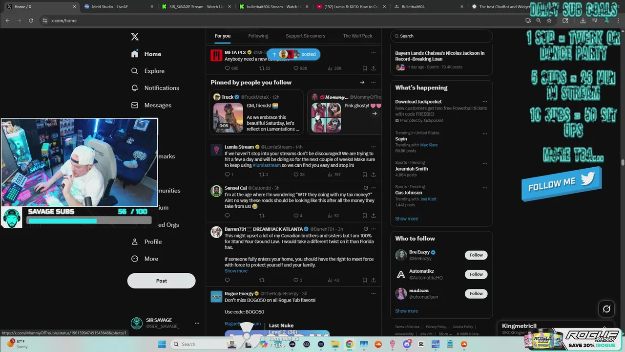The height and width of the screenshot is (352, 625).
Task: Open Bayern Lands Chelsea's Nicolas Jackson story
Action: point(441,60)
